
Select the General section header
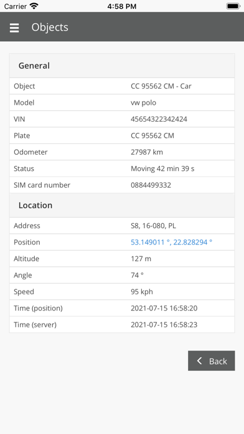pos(122,65)
